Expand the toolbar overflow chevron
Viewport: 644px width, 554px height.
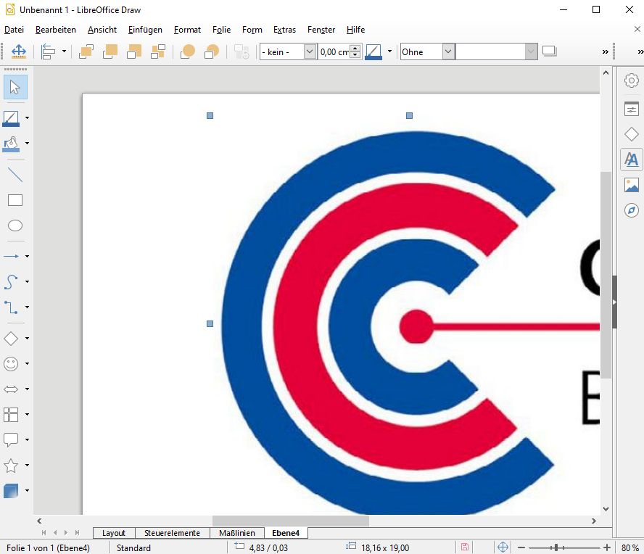coord(605,51)
